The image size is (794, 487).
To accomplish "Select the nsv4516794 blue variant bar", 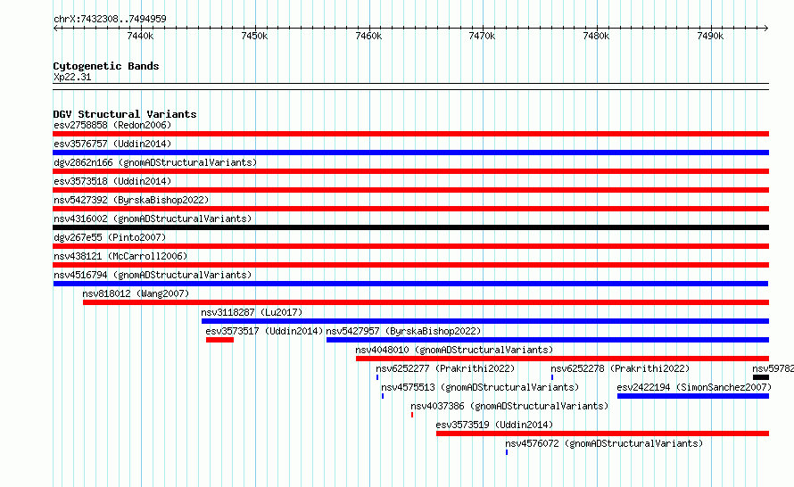I will click(x=410, y=284).
